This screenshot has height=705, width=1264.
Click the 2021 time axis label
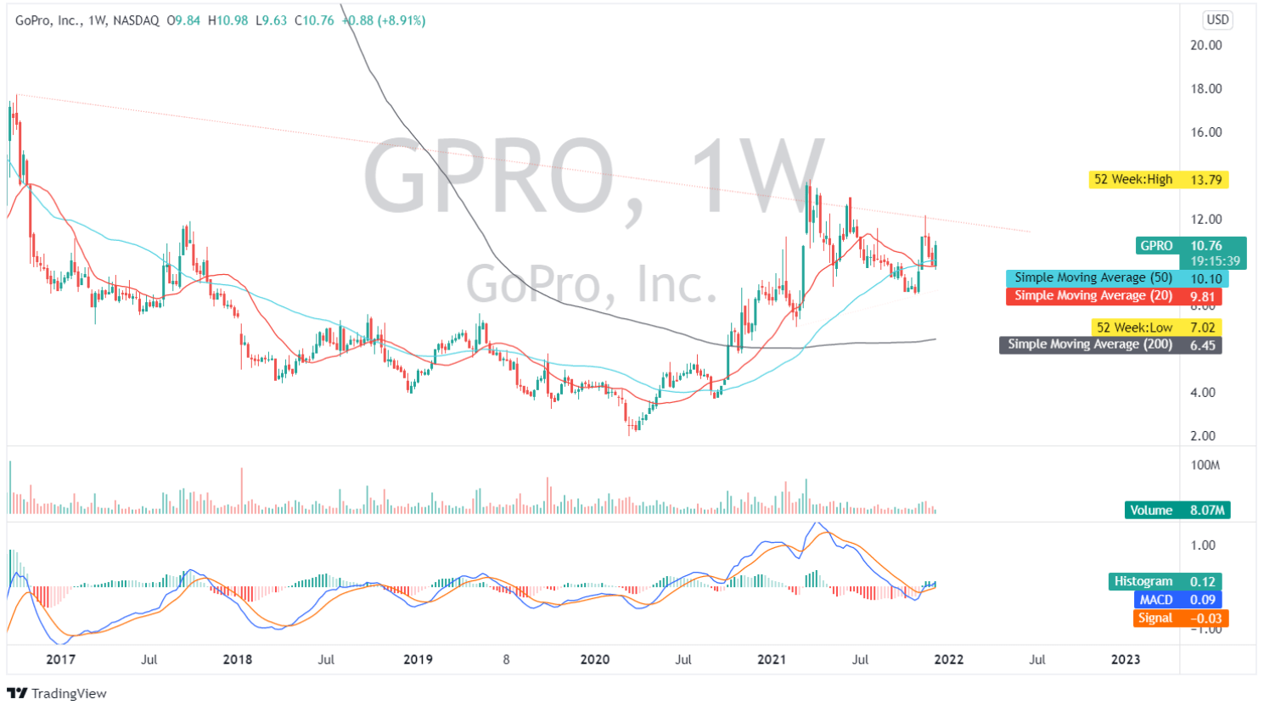[771, 660]
